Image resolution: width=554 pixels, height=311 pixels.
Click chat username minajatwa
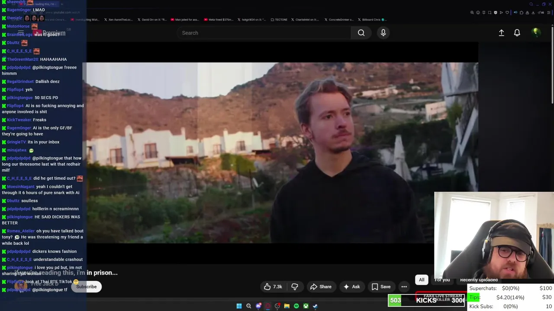[16, 150]
